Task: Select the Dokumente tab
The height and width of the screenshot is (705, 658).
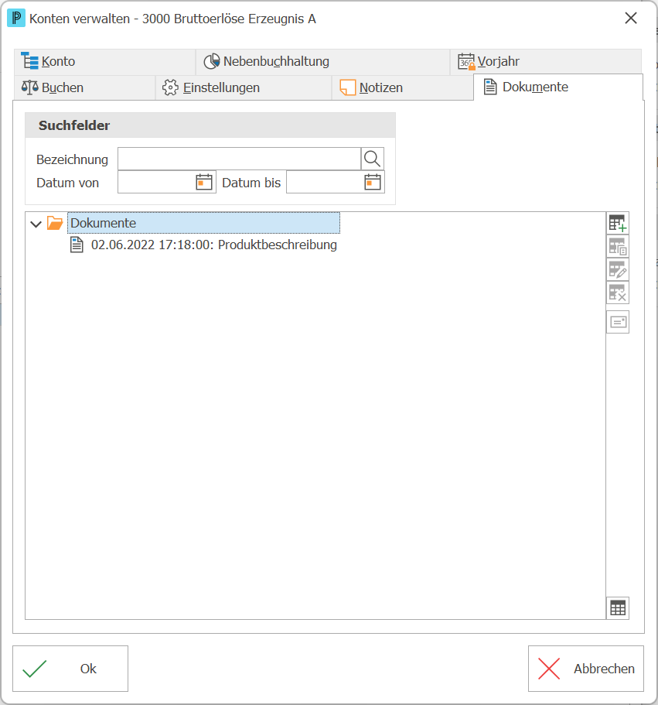Action: pyautogui.click(x=557, y=87)
